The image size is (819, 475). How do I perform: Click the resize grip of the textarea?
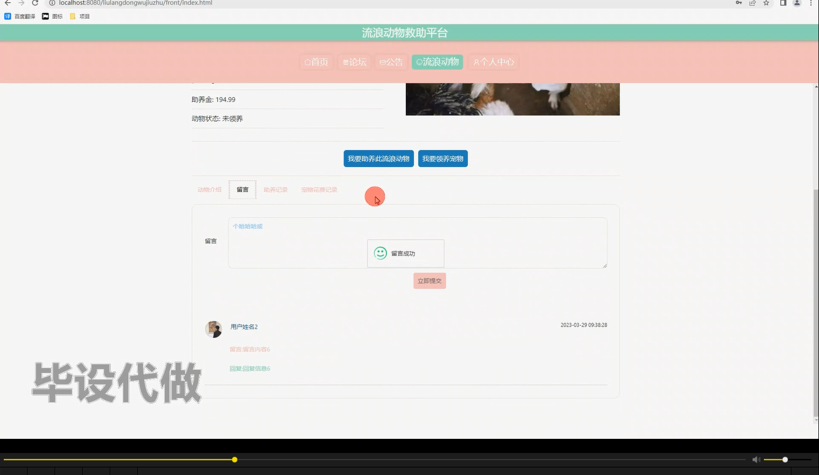click(605, 266)
